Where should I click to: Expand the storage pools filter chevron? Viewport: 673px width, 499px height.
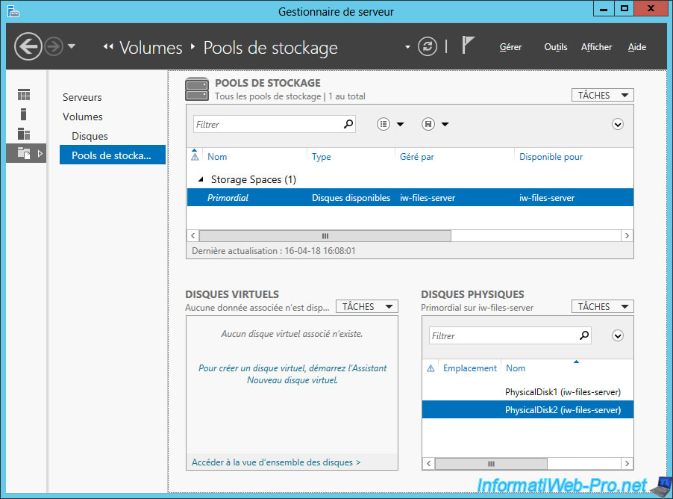click(617, 124)
